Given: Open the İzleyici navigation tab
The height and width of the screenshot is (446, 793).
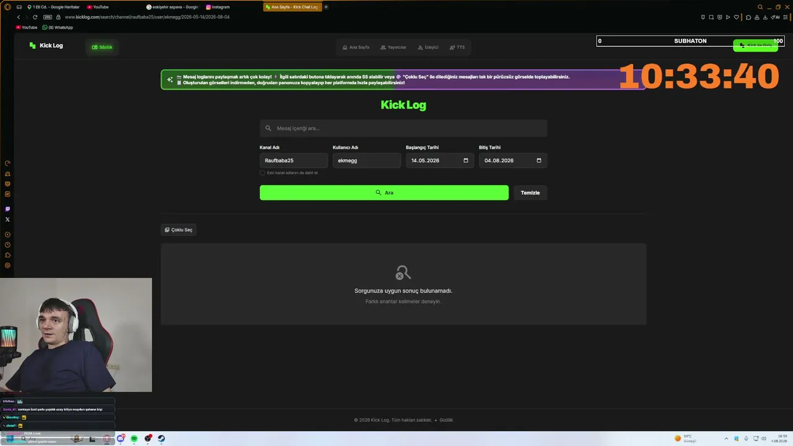Looking at the screenshot, I should point(428,47).
